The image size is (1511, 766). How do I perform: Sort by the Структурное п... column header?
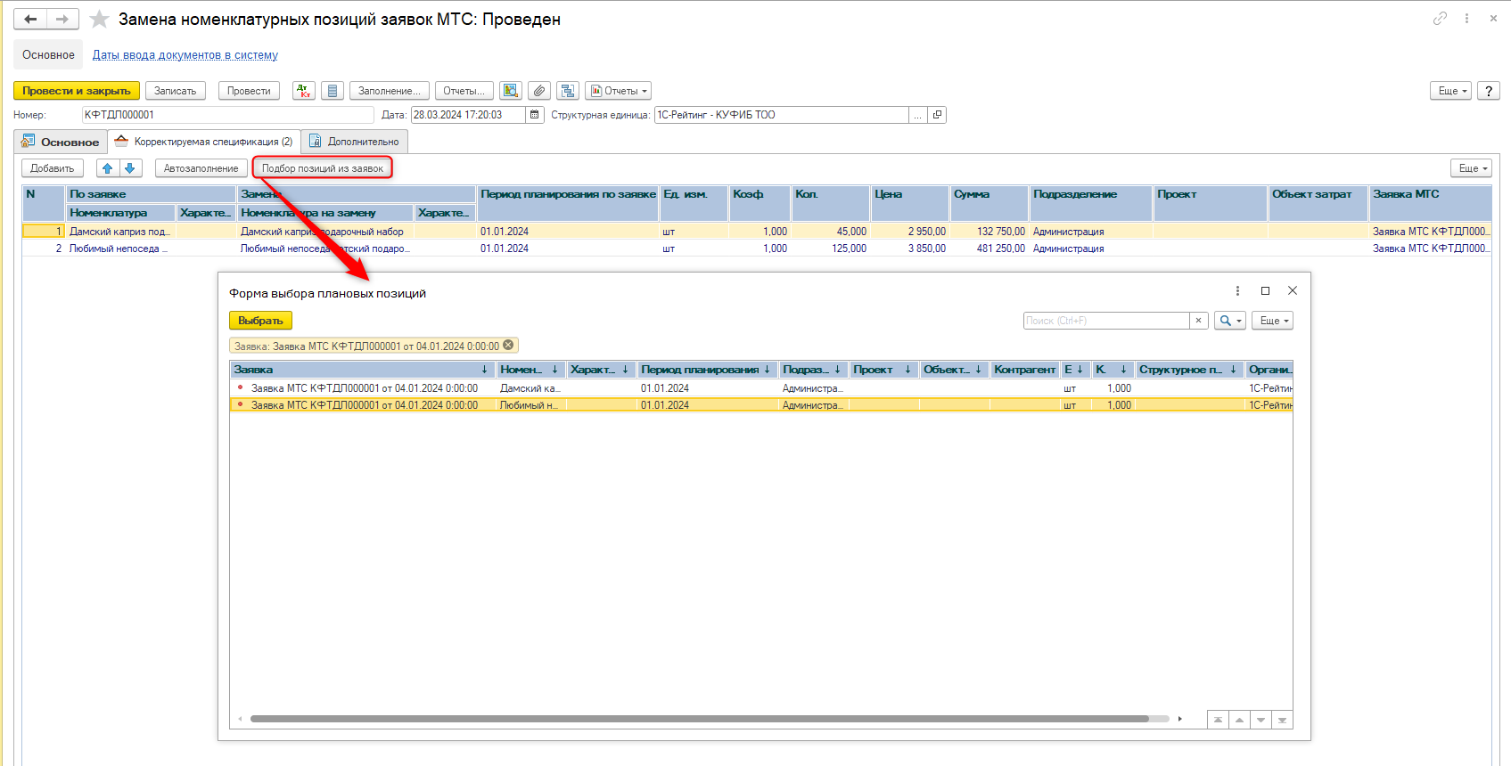(x=1188, y=370)
